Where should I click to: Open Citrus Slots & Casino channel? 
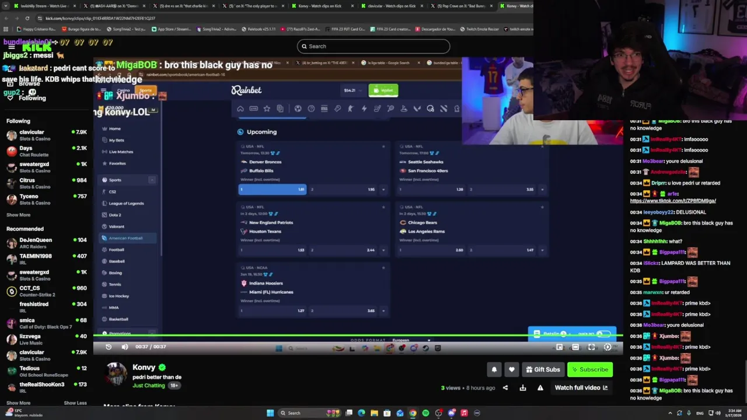click(47, 183)
